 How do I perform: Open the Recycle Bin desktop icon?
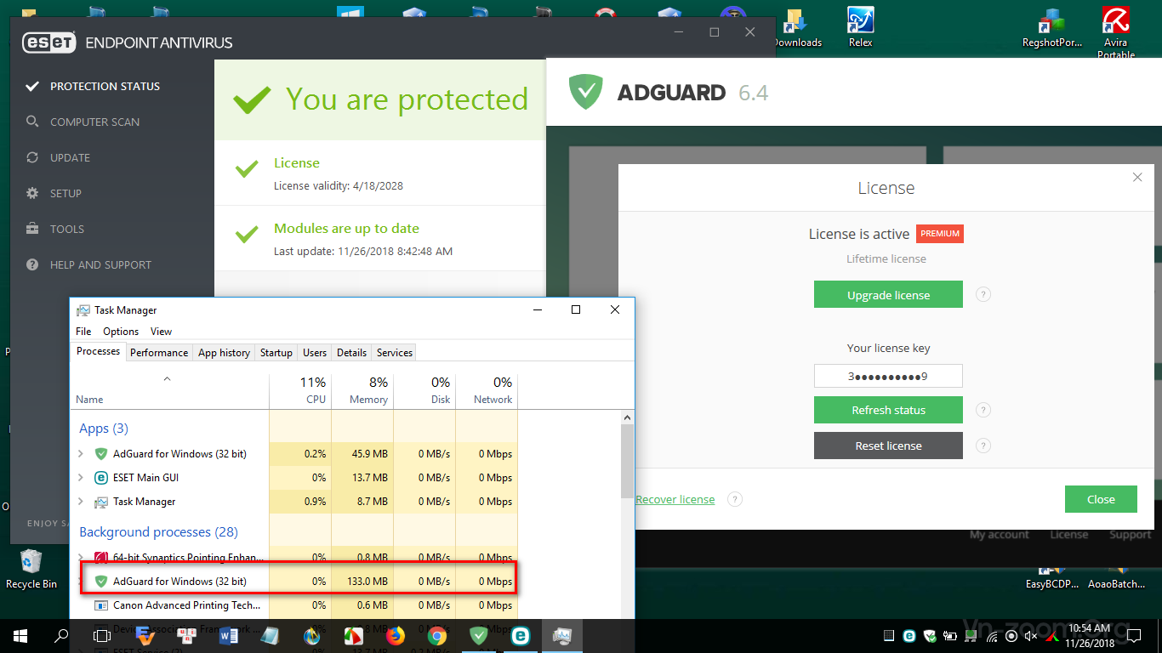[x=31, y=570]
